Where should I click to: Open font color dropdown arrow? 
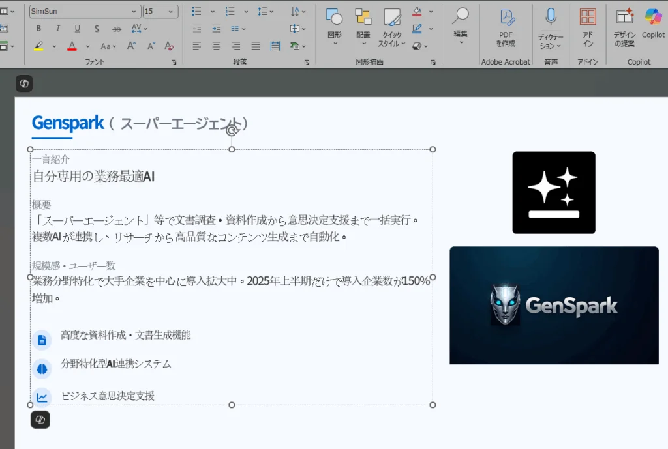coord(88,46)
